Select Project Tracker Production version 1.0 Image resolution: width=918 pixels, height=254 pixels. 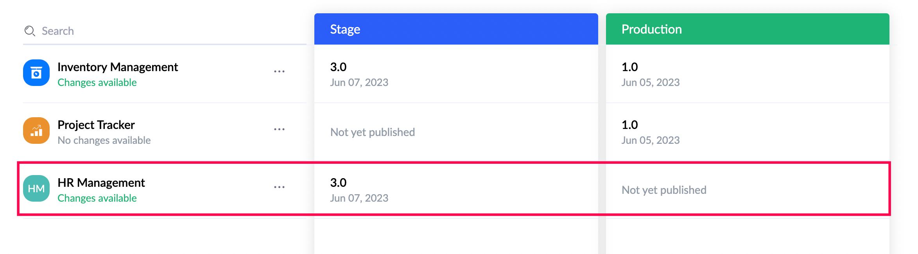click(630, 125)
